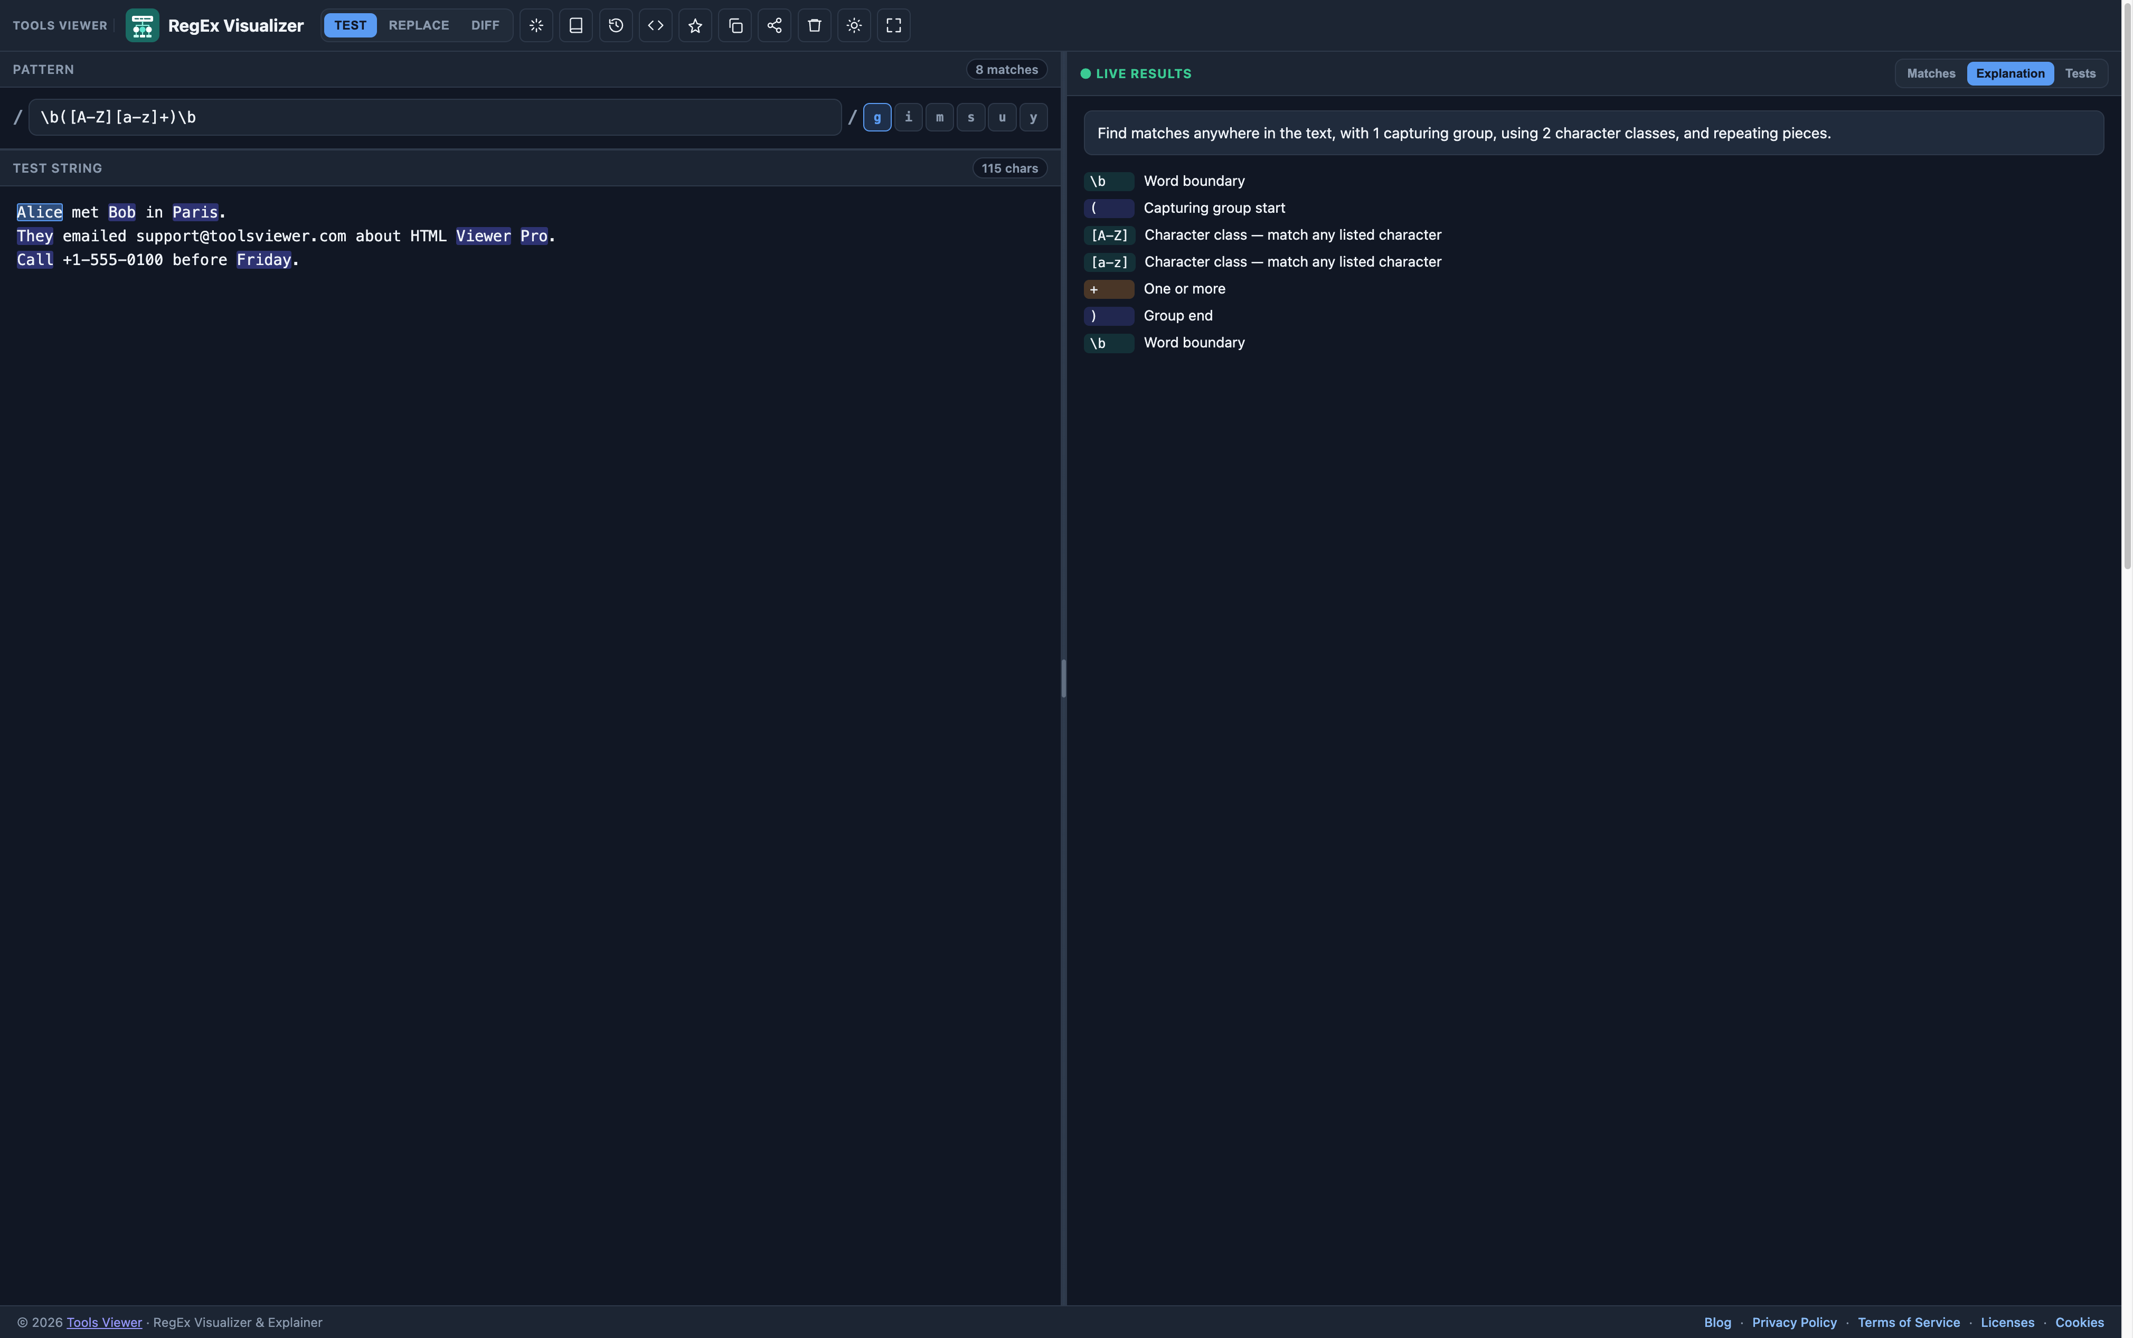
Task: Open the Privacy Policy footer link
Action: point(1794,1322)
